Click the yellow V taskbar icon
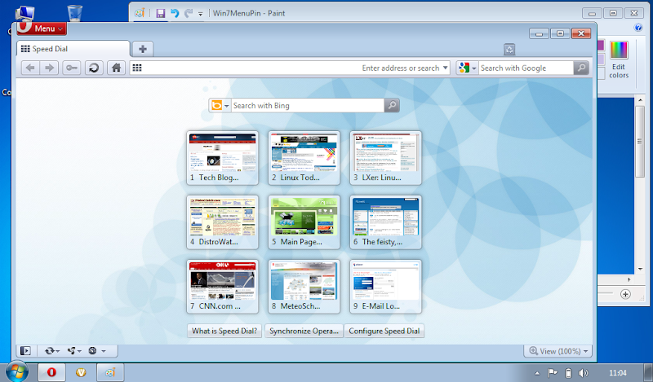 tap(81, 372)
